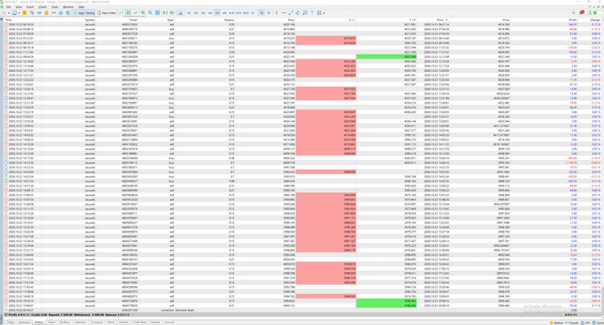Toggle Algo Trading
The height and width of the screenshot is (325, 604).
pos(84,13)
